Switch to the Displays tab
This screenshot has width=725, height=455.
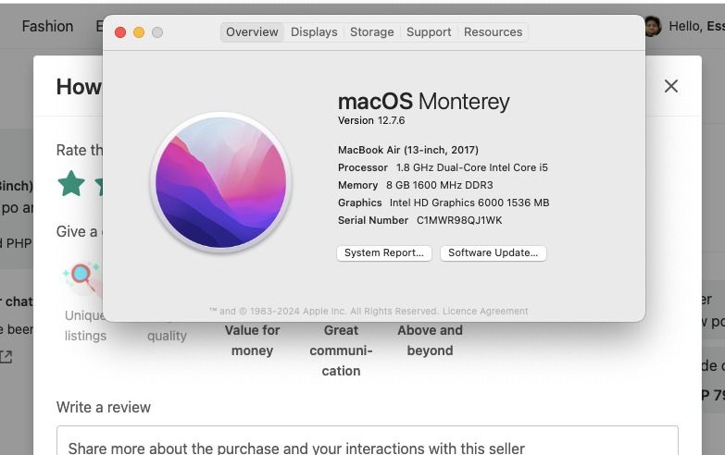pyautogui.click(x=314, y=31)
